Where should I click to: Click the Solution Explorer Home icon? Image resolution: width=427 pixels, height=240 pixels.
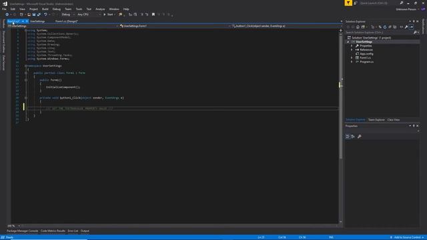point(358,27)
